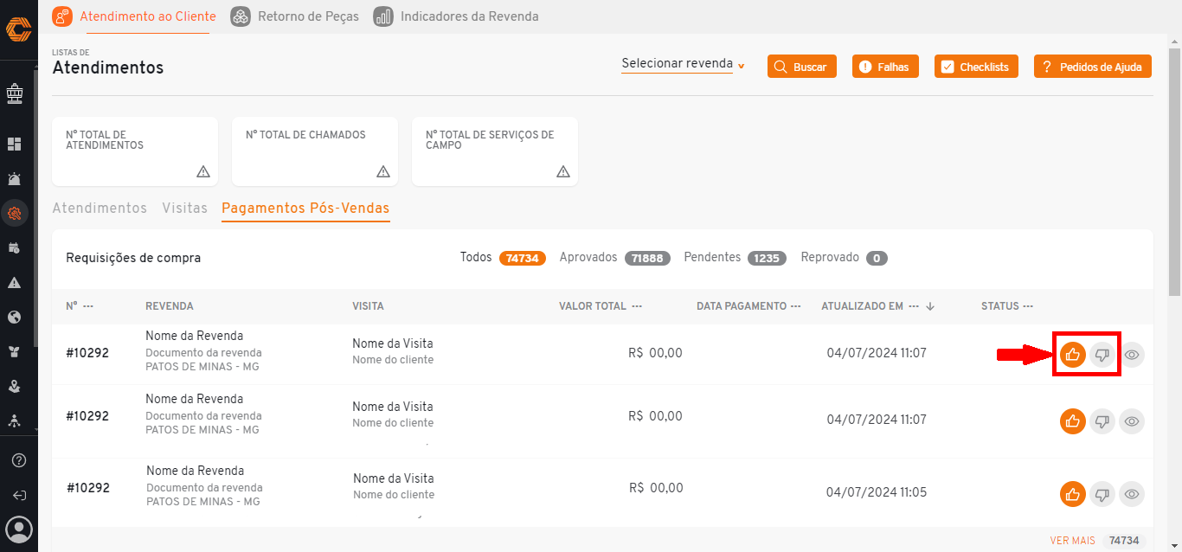The height and width of the screenshot is (552, 1182).
Task: Open the dashboard grid sidebar icon
Action: click(15, 144)
